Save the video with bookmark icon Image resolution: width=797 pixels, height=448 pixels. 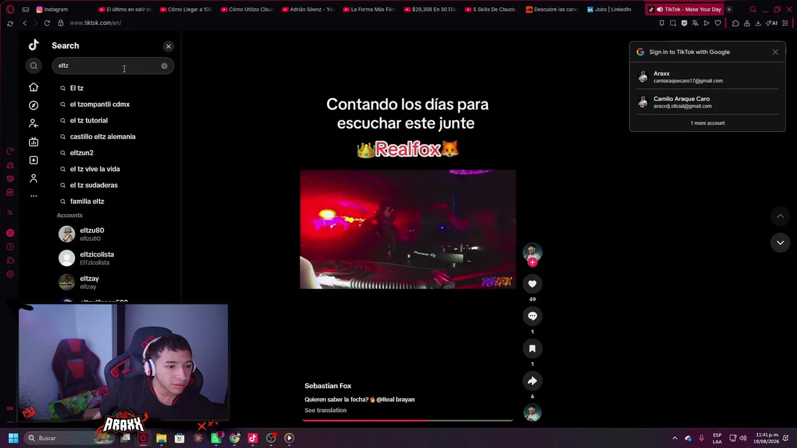[x=532, y=348]
